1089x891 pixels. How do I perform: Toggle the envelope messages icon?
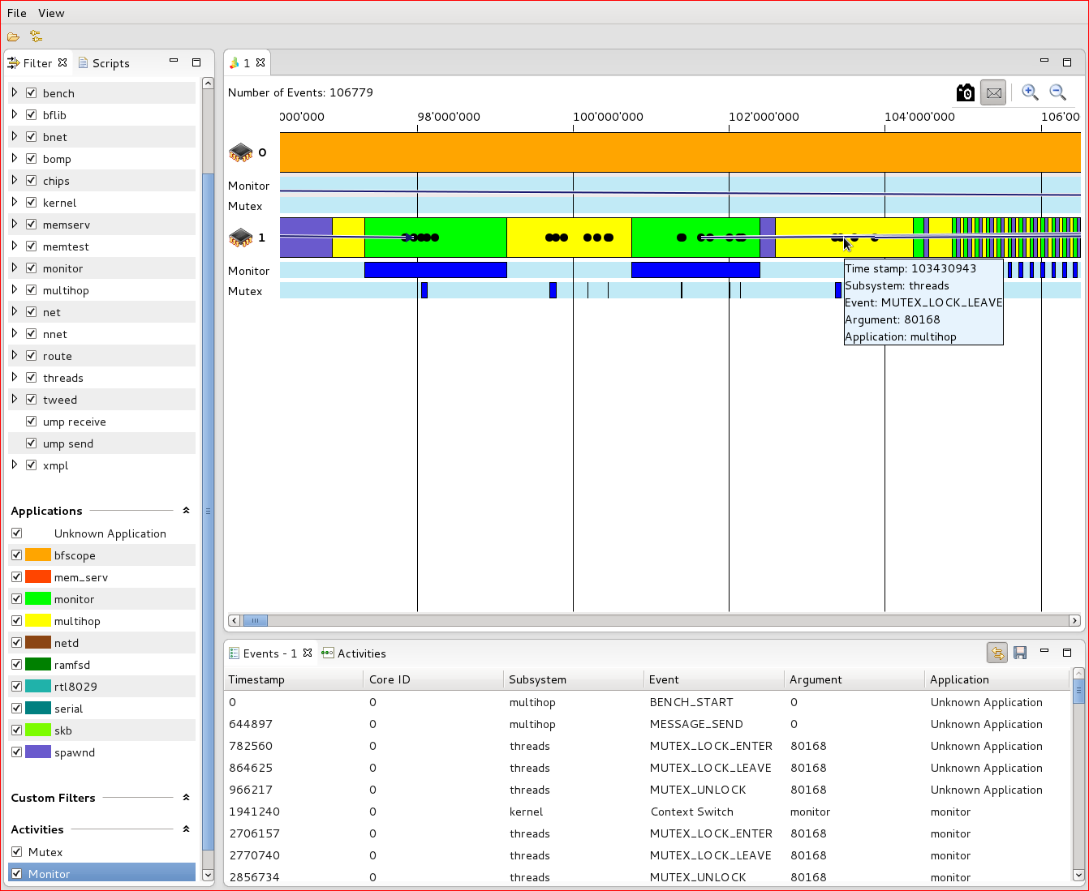pos(993,93)
